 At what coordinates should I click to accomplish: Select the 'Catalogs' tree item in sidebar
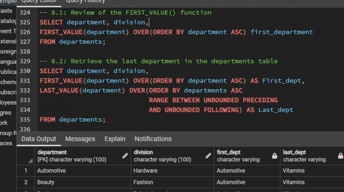click(8, 21)
